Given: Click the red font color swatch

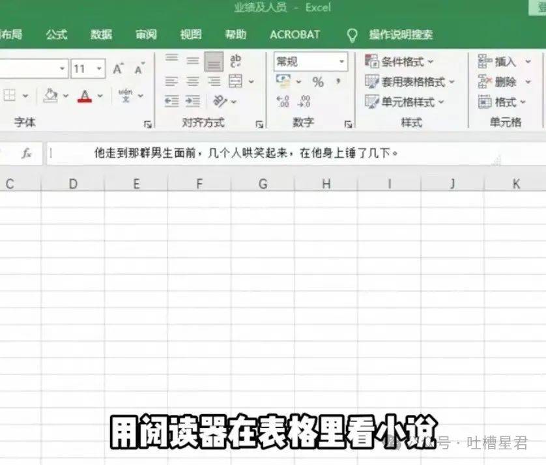Looking at the screenshot, I should point(85,96).
